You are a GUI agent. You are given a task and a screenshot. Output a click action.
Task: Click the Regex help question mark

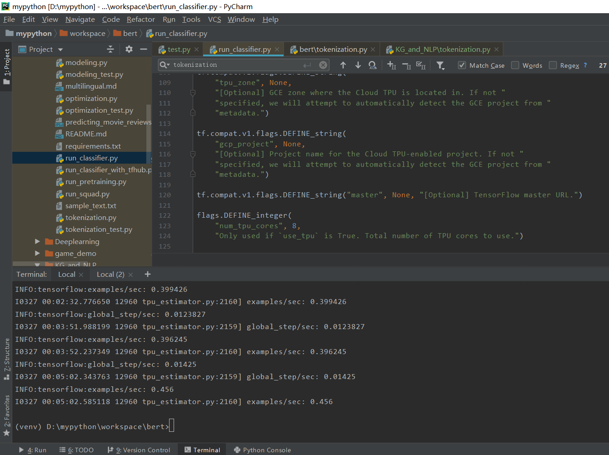click(x=585, y=65)
